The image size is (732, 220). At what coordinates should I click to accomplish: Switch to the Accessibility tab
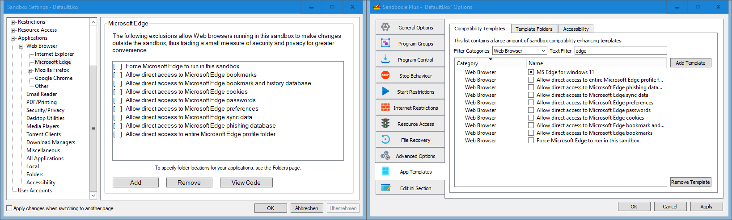575,29
